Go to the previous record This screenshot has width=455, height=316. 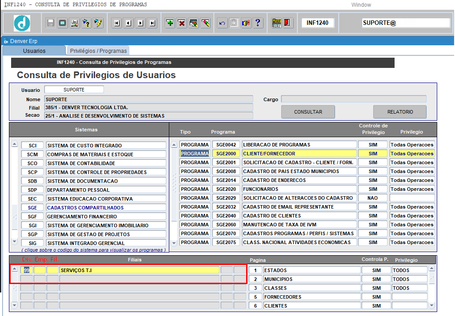[x=128, y=23]
